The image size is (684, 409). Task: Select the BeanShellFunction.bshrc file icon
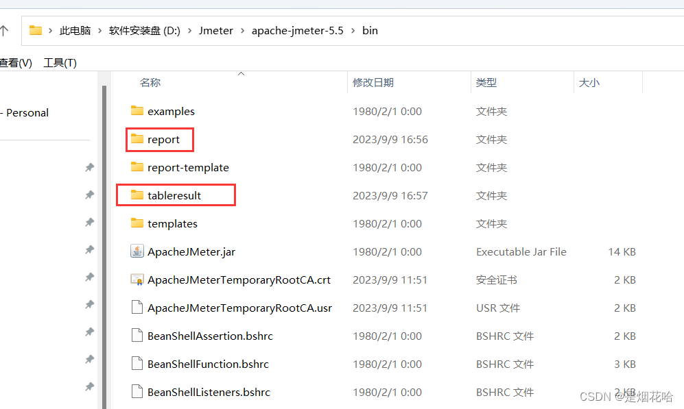137,364
